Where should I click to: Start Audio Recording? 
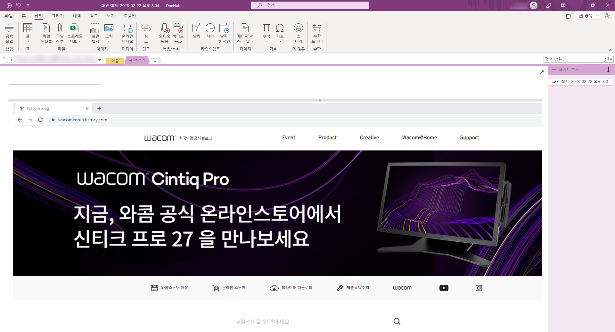point(165,33)
